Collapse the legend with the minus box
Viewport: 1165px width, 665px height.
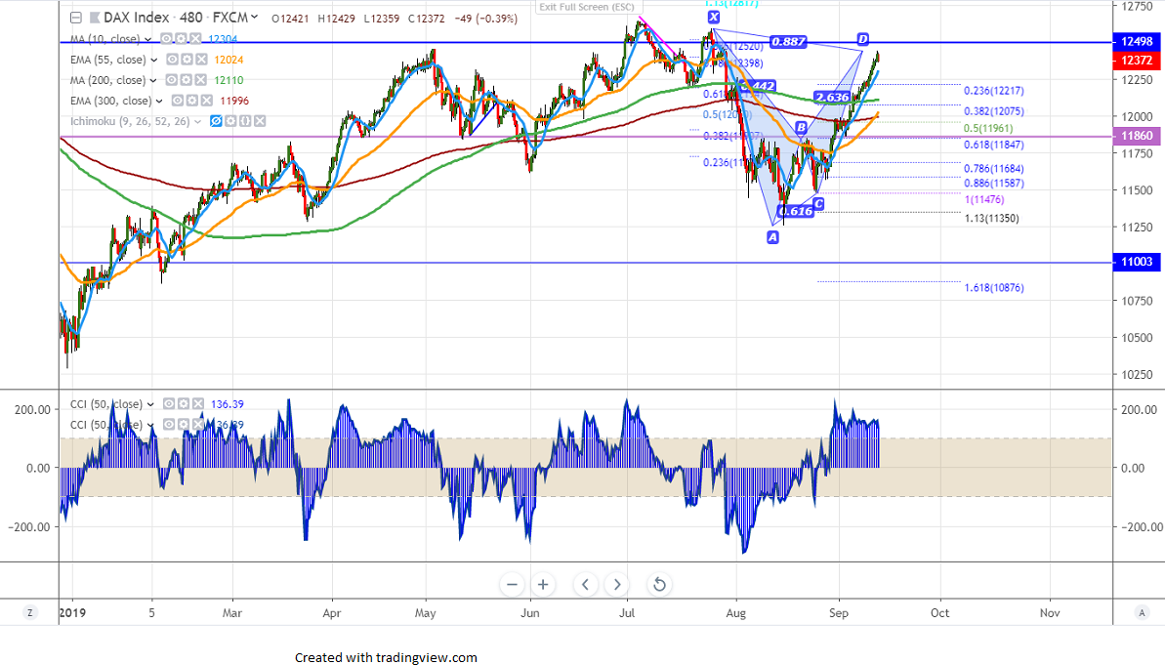76,18
